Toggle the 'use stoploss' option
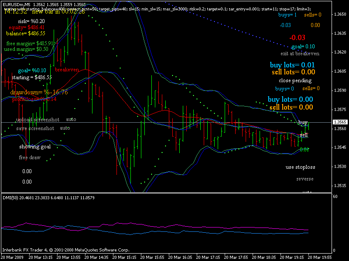349x261 pixels. (300, 167)
